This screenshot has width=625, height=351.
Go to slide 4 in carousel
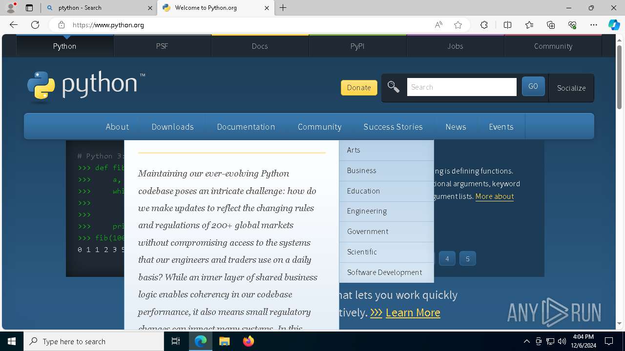(447, 259)
